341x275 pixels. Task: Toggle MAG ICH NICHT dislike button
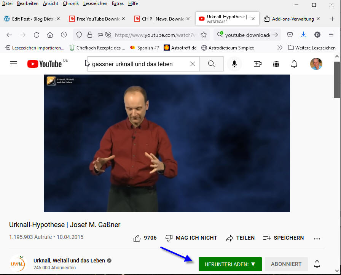click(191, 238)
